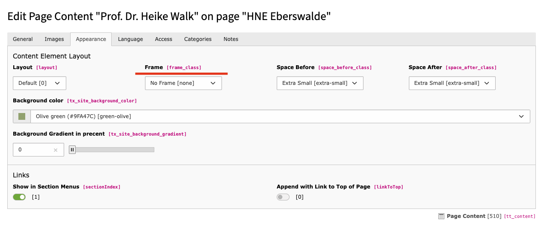The height and width of the screenshot is (229, 544).
Task: Click the olive green color swatch
Action: click(22, 116)
